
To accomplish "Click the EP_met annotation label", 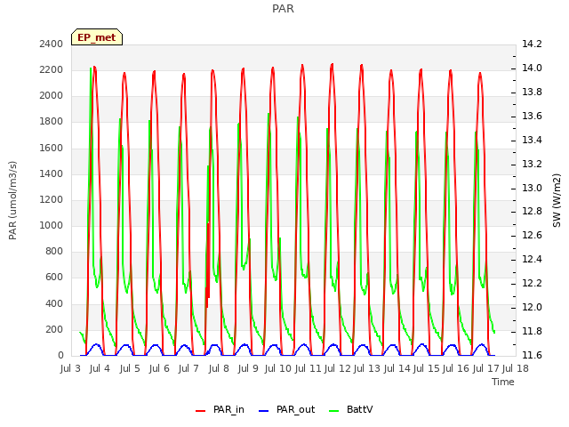I will click(97, 37).
